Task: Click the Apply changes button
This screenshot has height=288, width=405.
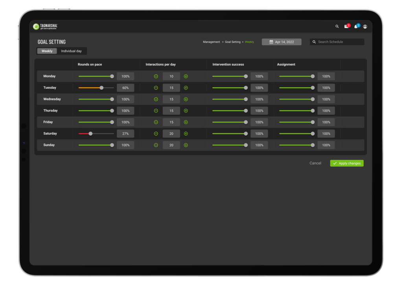Action: (347, 163)
